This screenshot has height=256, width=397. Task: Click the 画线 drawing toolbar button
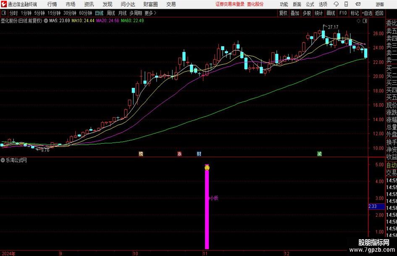click(x=331, y=13)
